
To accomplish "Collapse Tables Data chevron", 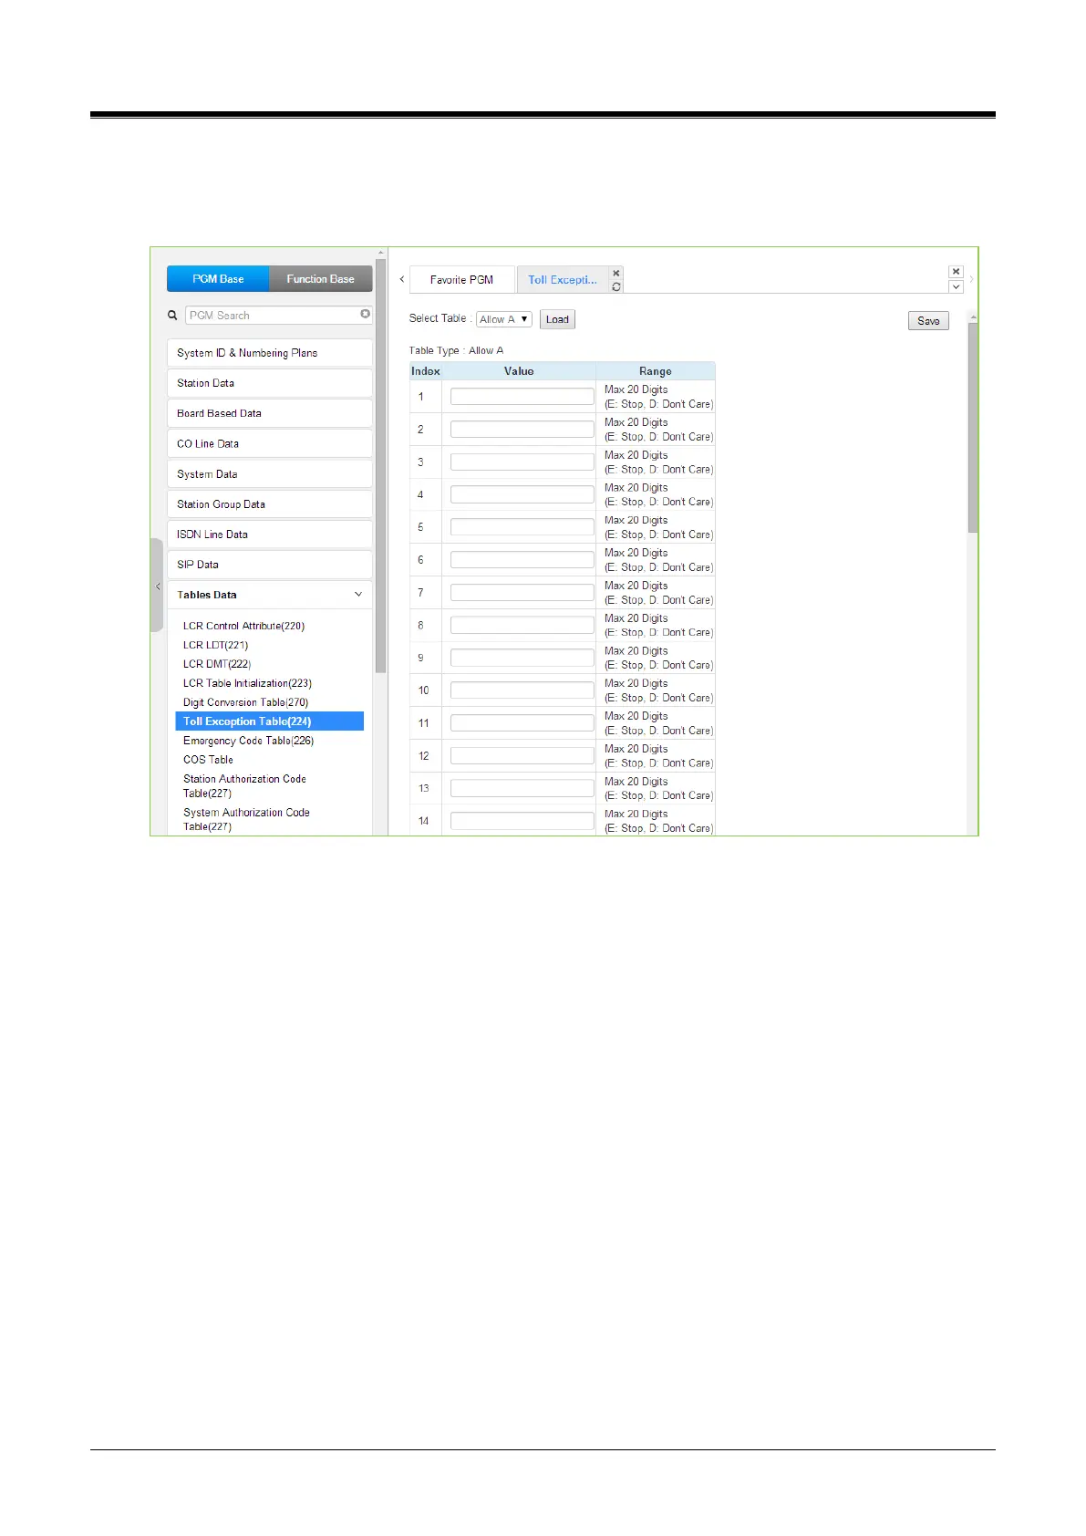I will coord(358,595).
